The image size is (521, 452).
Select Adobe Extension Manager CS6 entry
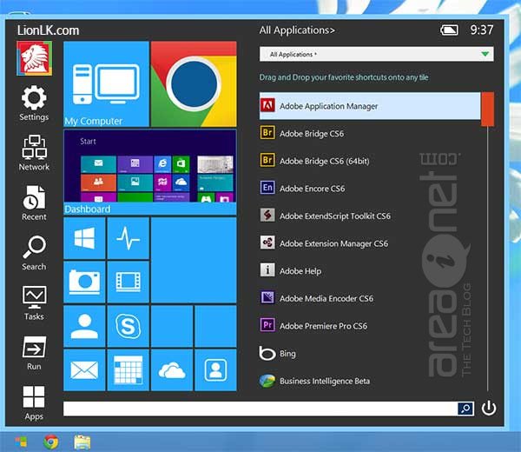click(370, 243)
